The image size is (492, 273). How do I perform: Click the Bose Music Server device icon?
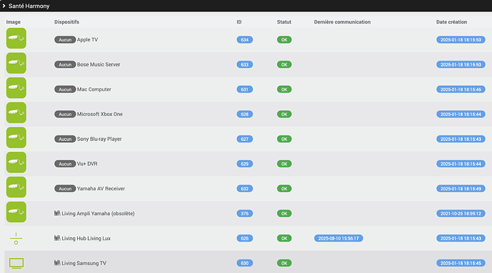(x=16, y=63)
